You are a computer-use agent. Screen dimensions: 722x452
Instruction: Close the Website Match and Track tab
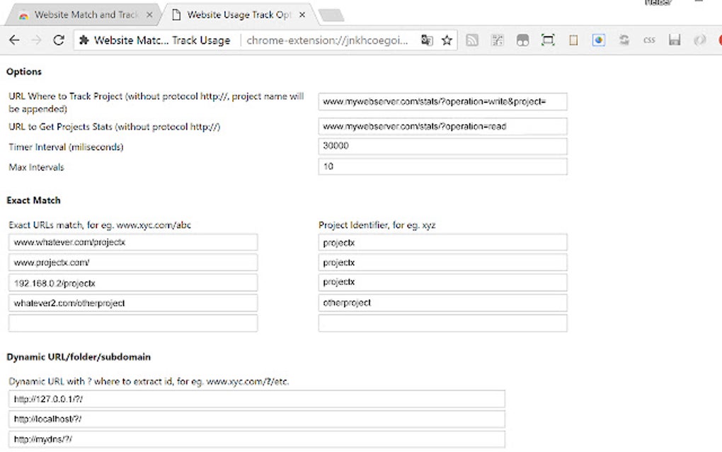tap(148, 14)
